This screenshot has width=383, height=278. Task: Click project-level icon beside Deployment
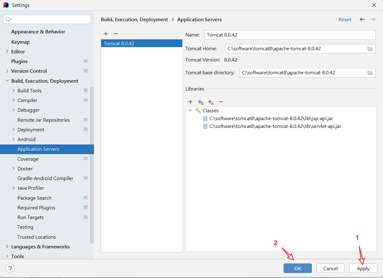(x=86, y=129)
